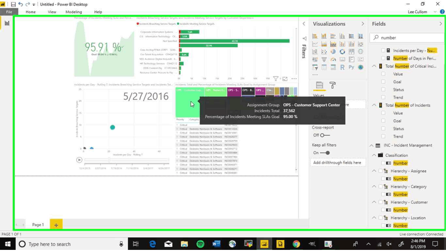
Task: Open the File menu
Action: (x=9, y=12)
